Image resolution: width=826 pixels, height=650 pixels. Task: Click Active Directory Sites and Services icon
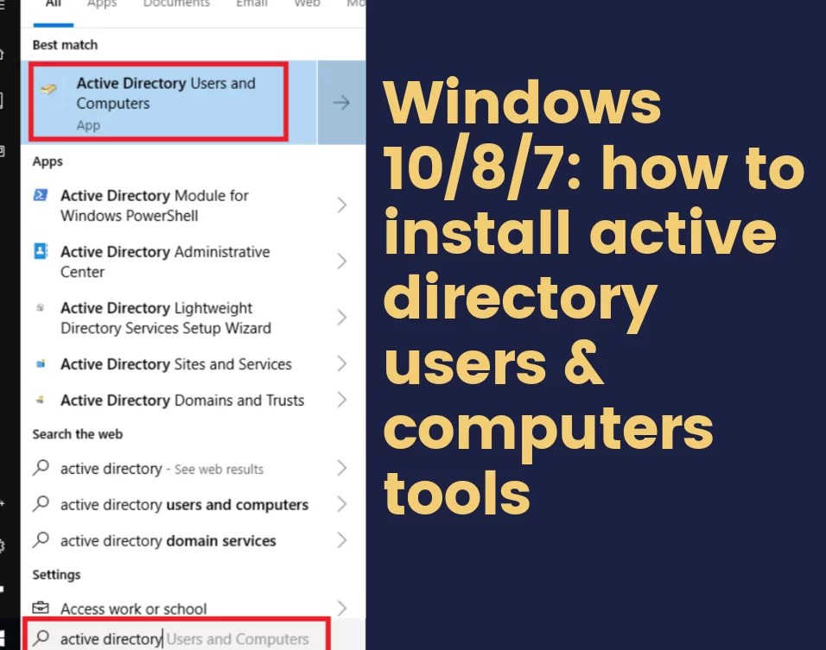point(40,363)
